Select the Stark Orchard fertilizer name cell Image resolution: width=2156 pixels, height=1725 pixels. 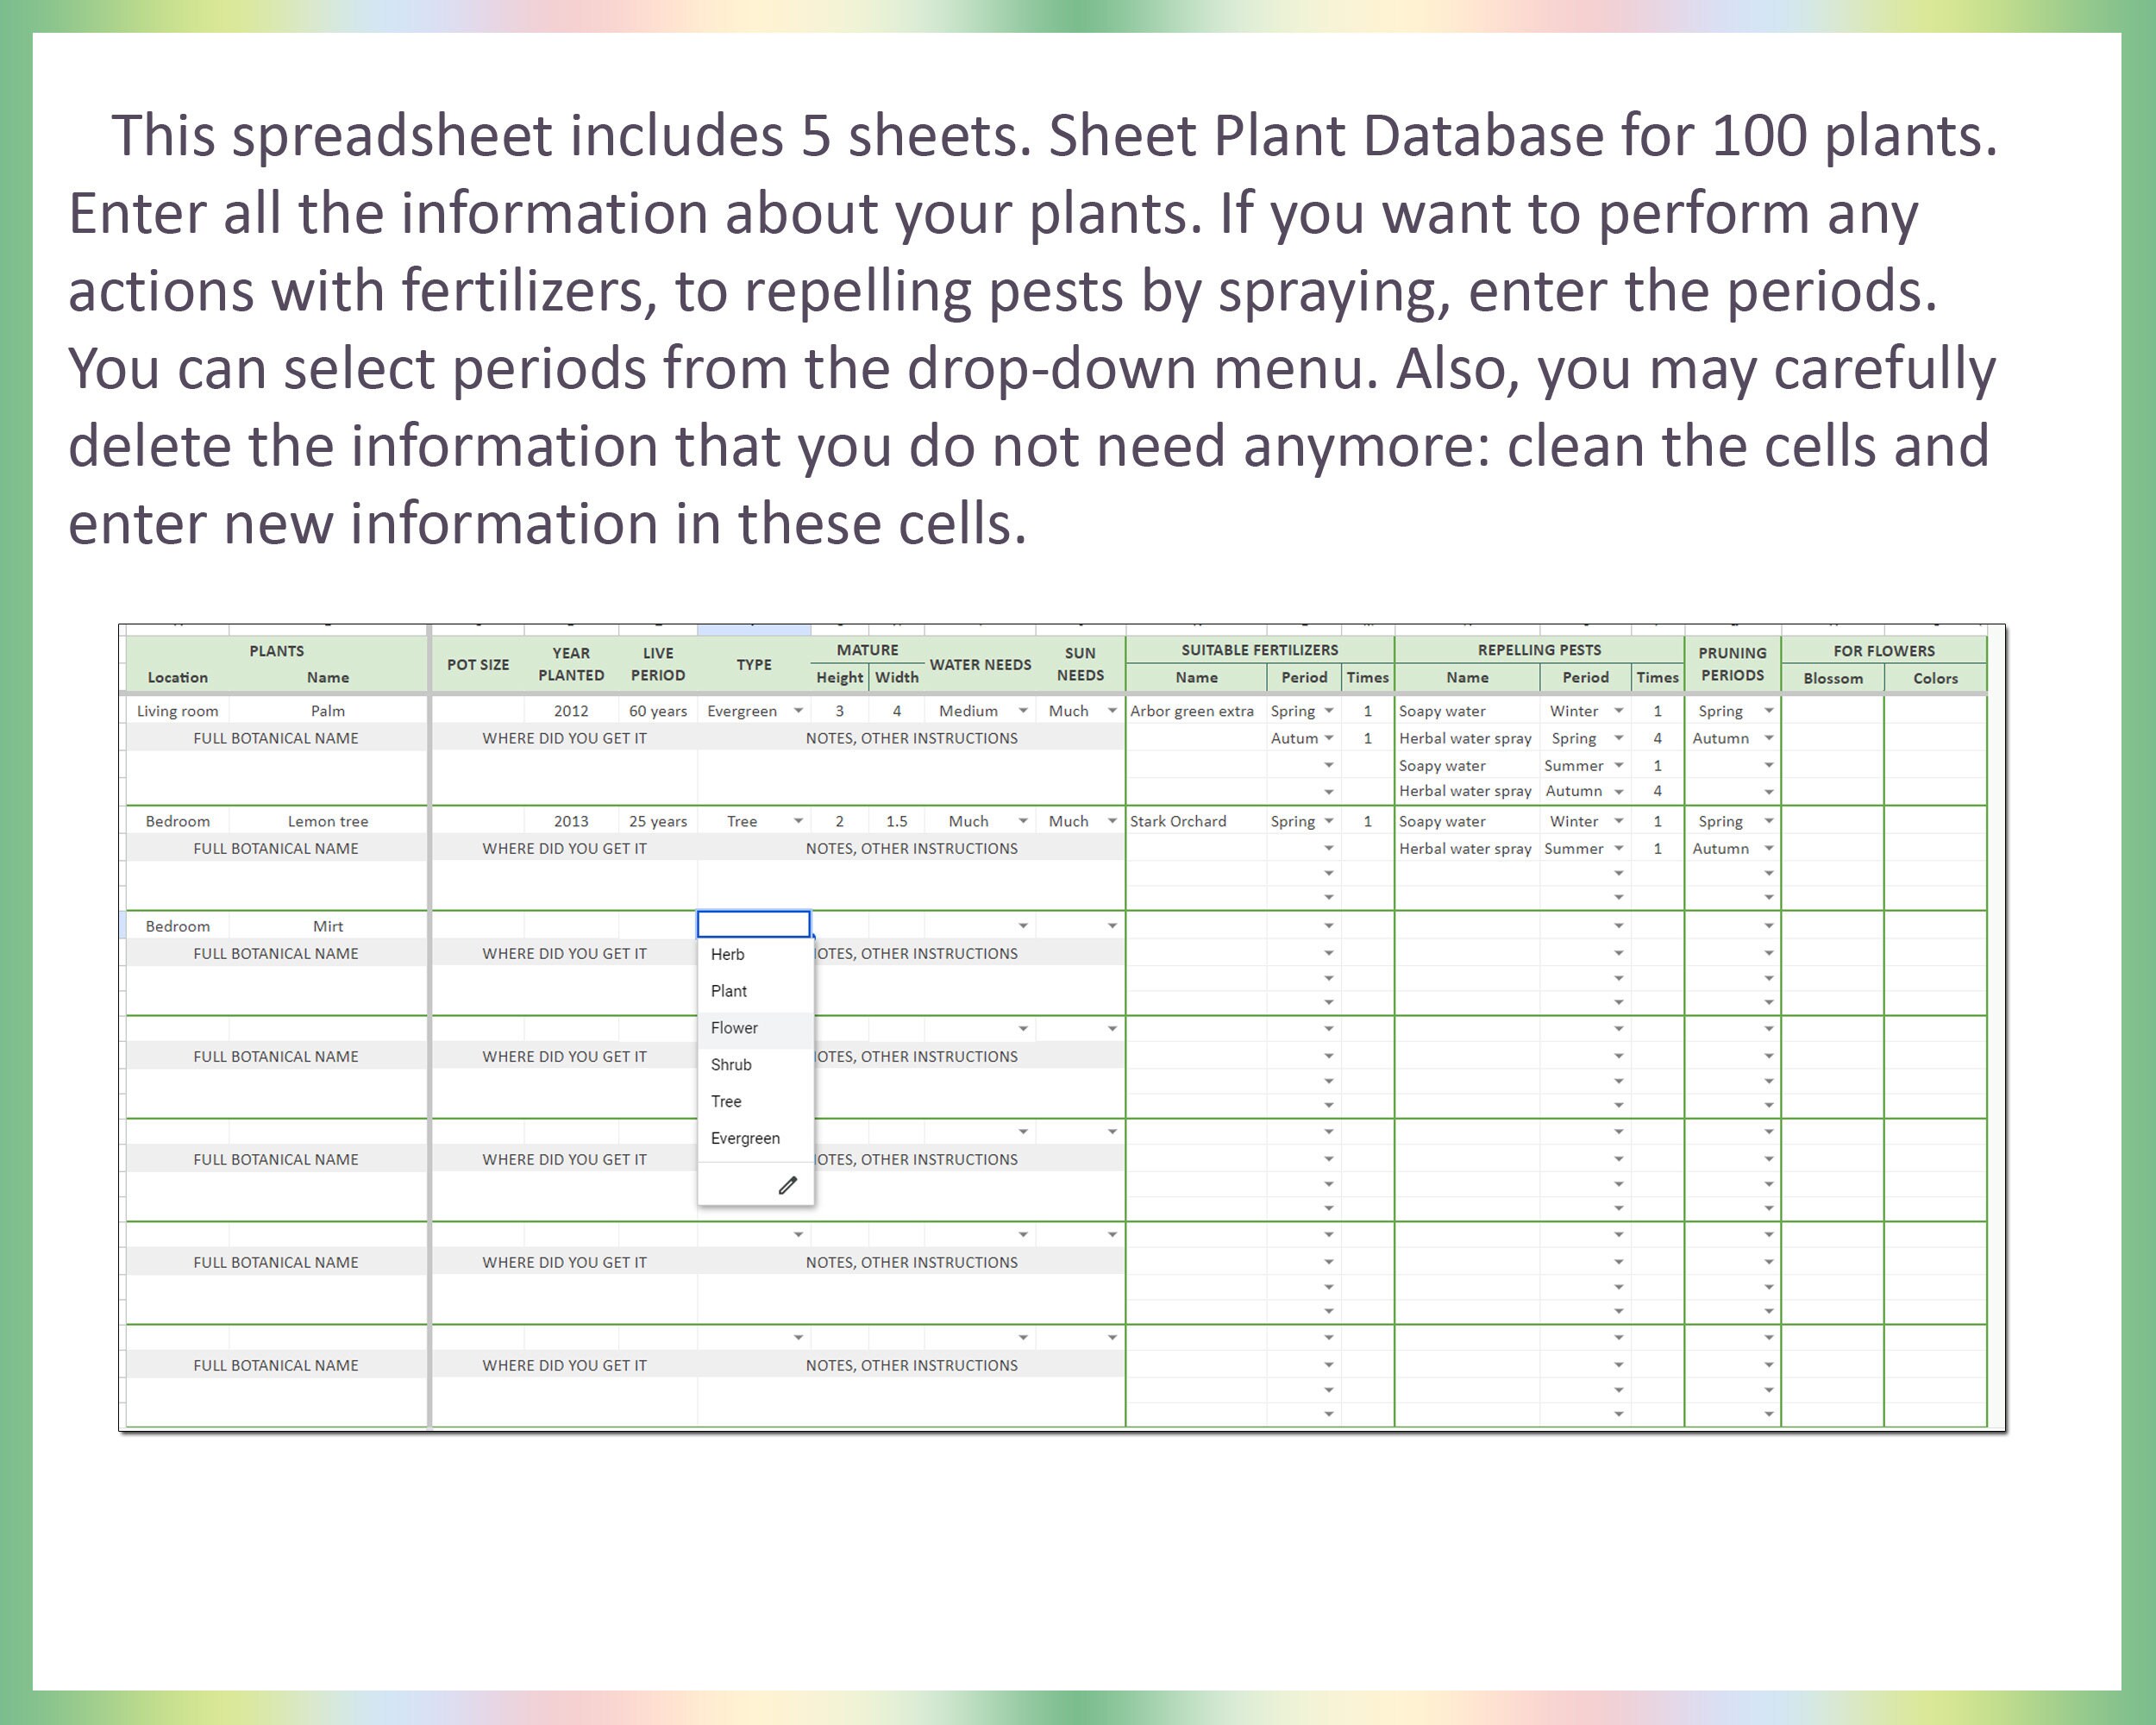(1181, 820)
